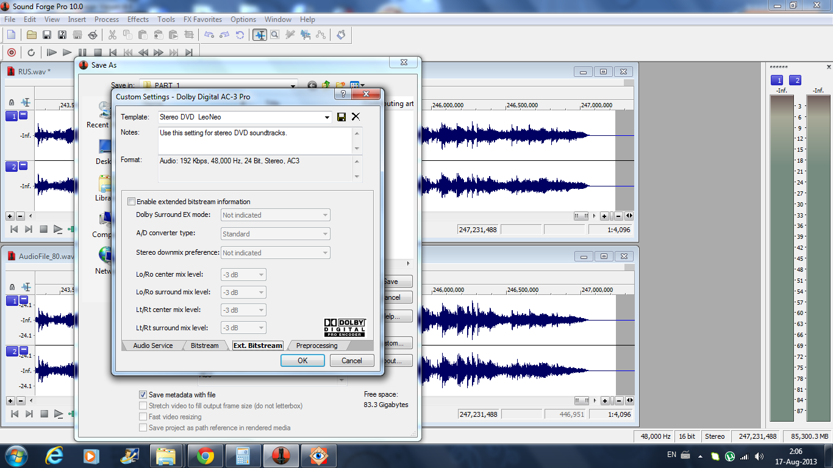Enable extended bitstream information checkbox
833x468 pixels.
pyautogui.click(x=131, y=202)
